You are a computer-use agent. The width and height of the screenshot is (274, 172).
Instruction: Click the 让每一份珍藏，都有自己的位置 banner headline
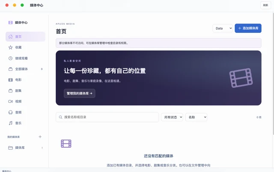[x=104, y=71]
